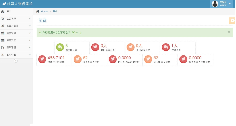Click the Twitter icon for 昨日新增会员
The image size is (236, 126).
pyautogui.click(x=95, y=47)
